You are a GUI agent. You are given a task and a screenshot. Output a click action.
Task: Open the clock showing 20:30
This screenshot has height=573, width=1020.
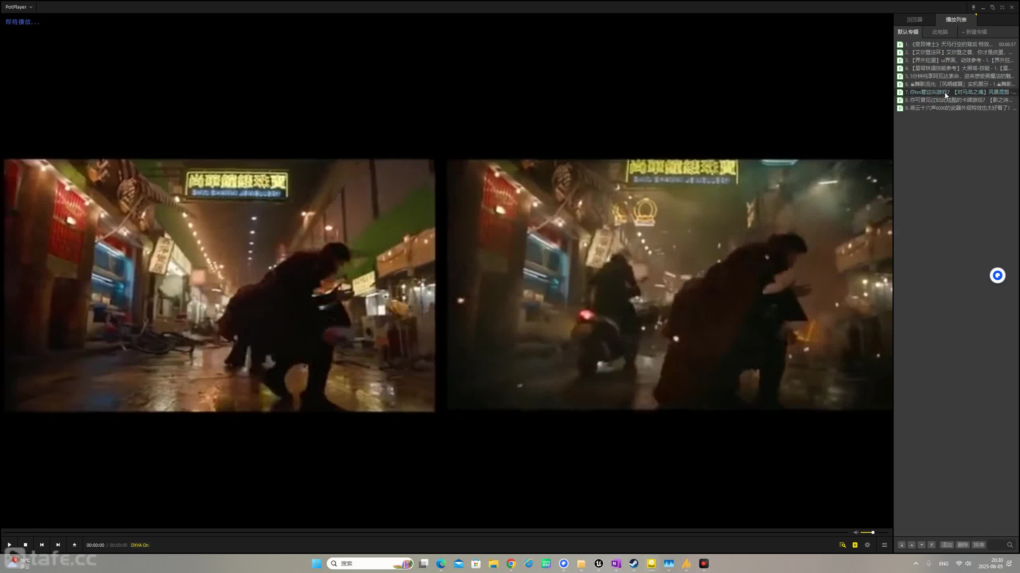tap(990, 563)
